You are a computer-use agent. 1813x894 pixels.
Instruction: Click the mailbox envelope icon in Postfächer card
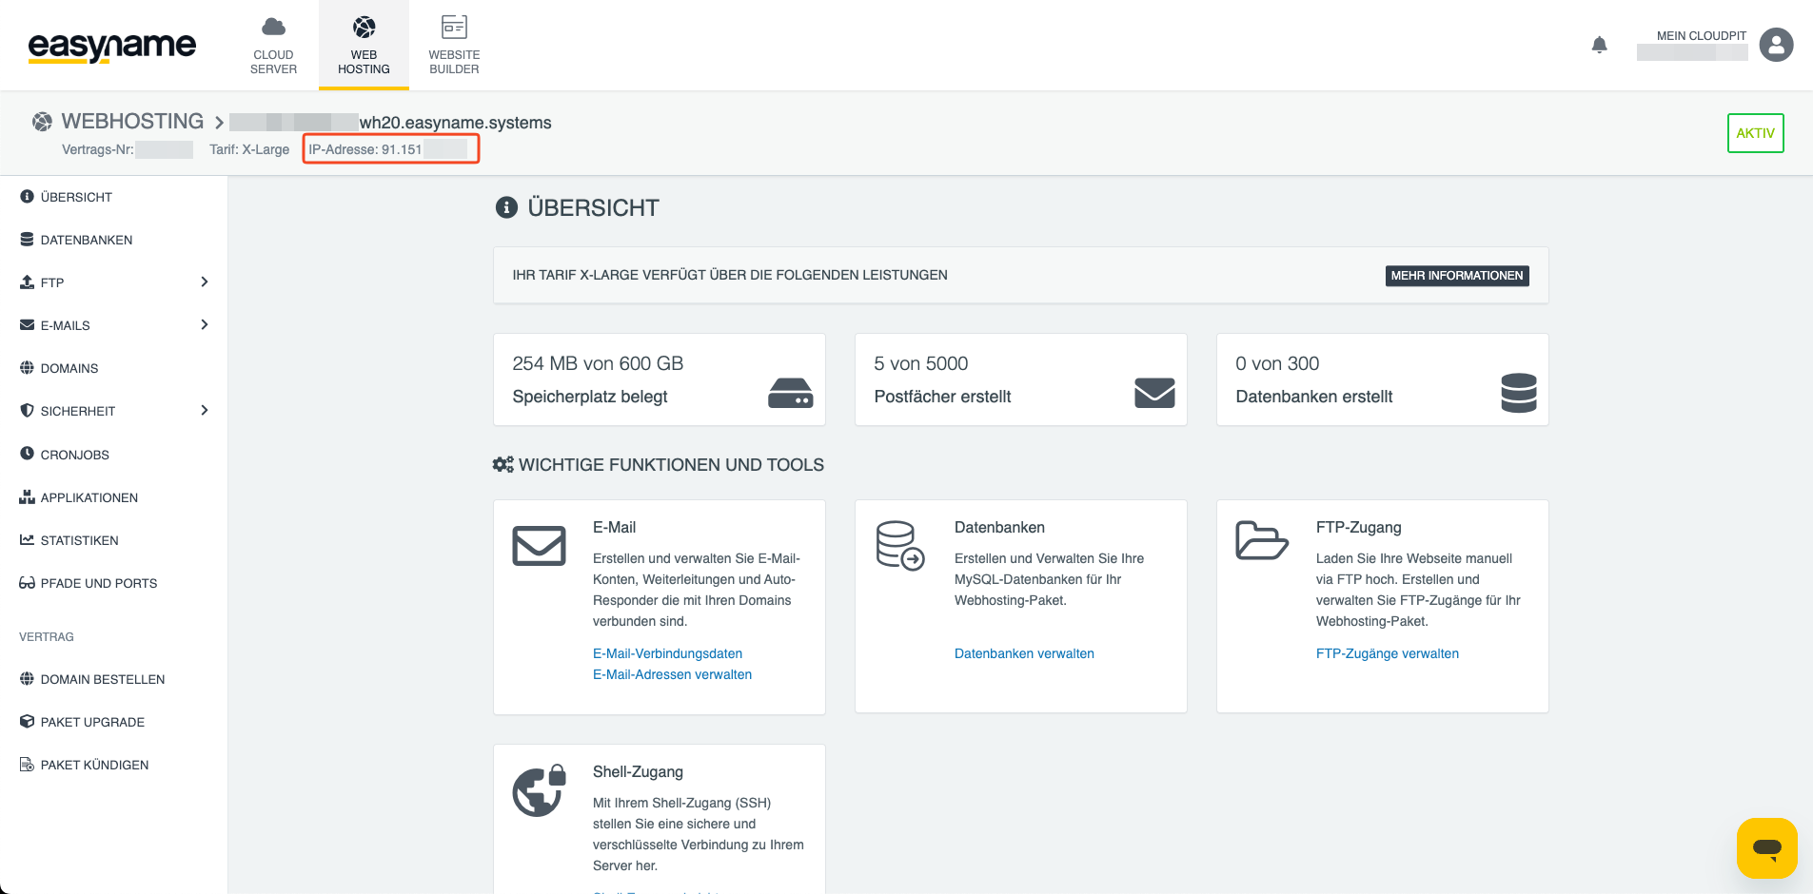1154,393
